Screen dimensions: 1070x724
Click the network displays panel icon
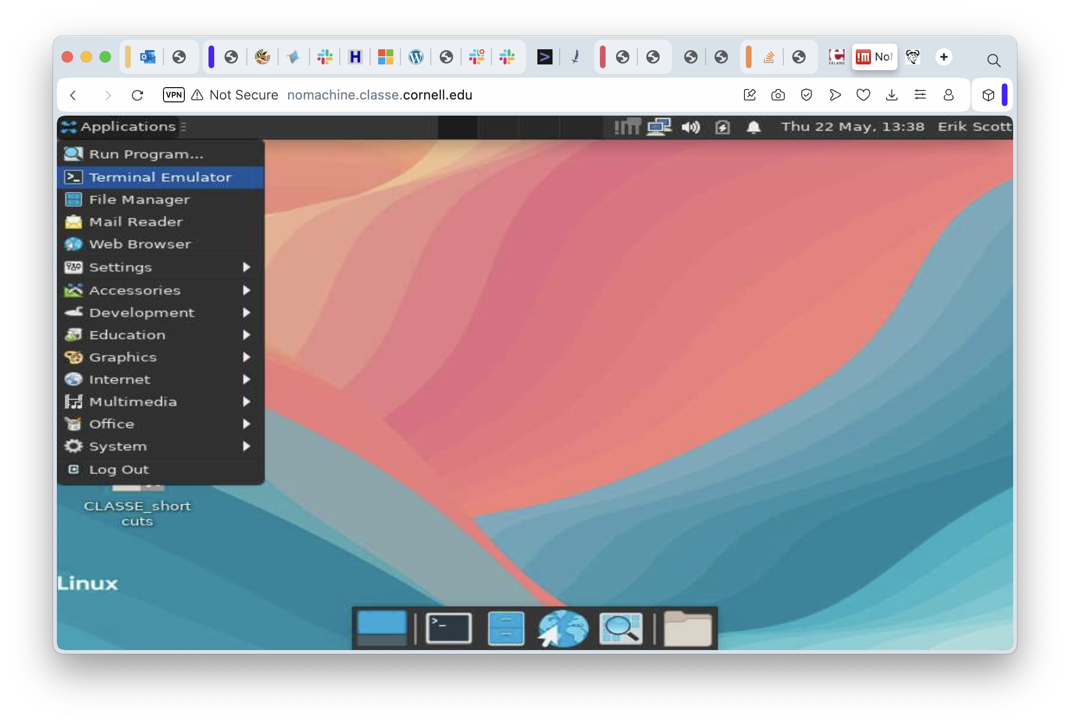(x=659, y=127)
